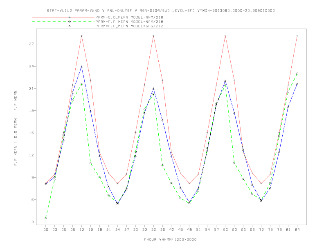Click x-axis tick label 00

click(46, 230)
